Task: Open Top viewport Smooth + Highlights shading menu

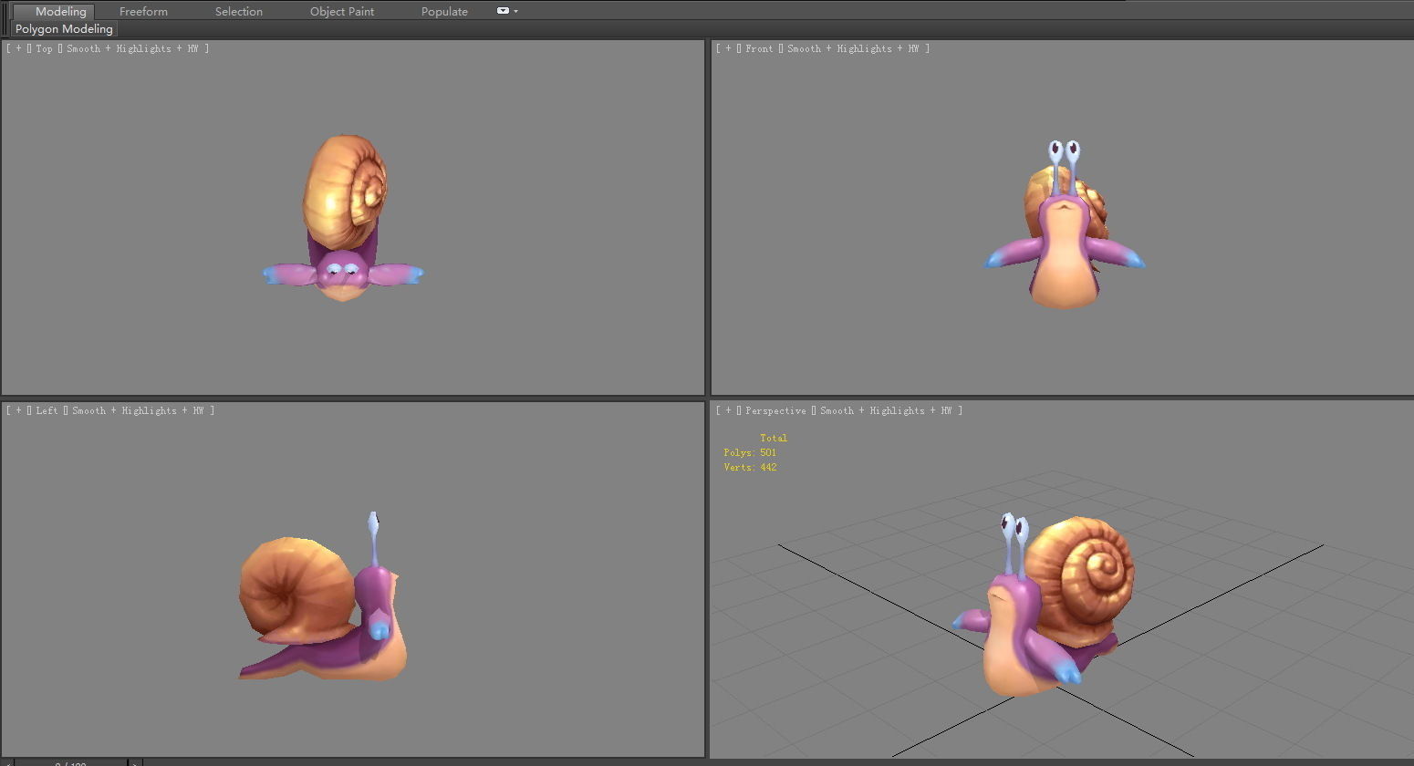Action: [132, 48]
